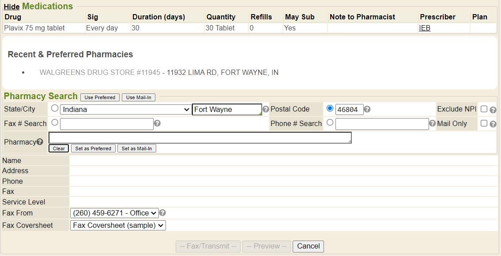Screen dimensions: 501x256
Task: Expand the Fax Coversheet dropdown
Action: (x=117, y=225)
